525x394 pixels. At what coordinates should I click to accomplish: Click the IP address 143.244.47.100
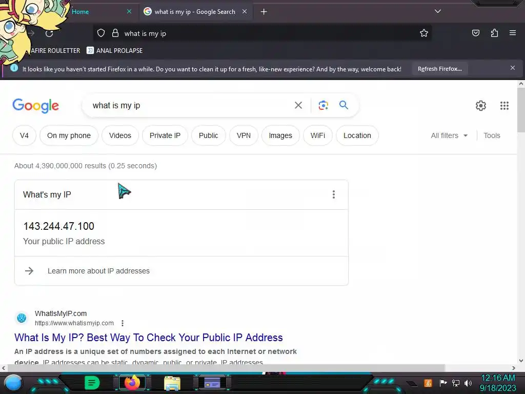tap(58, 226)
